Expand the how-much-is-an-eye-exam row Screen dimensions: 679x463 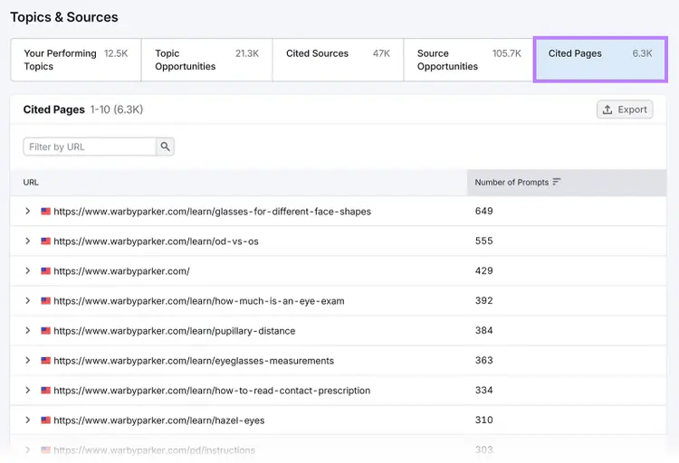[x=28, y=301]
